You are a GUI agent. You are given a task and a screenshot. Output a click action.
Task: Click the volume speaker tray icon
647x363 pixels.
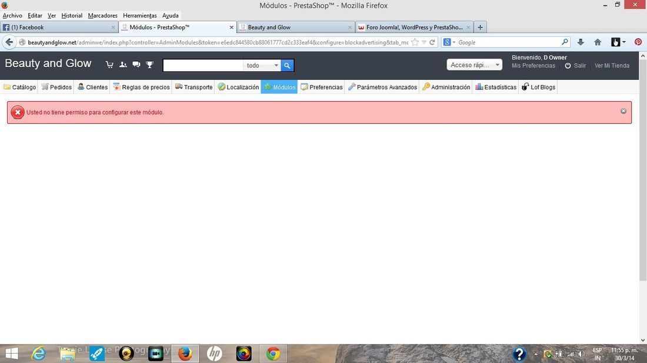point(581,354)
